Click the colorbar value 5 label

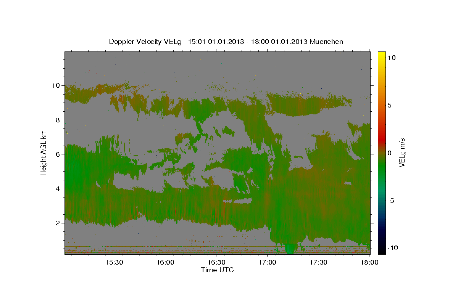[389, 105]
